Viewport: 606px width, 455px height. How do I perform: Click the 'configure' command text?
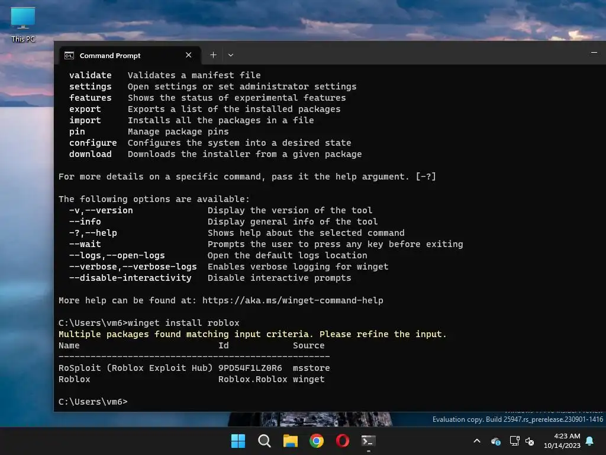[x=93, y=143]
